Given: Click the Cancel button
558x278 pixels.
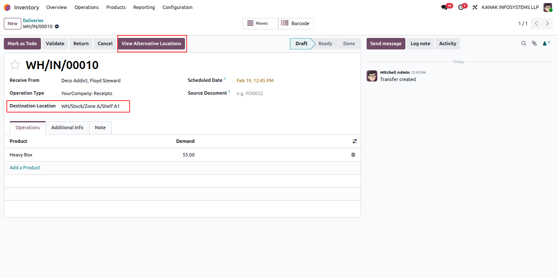Looking at the screenshot, I should (105, 43).
